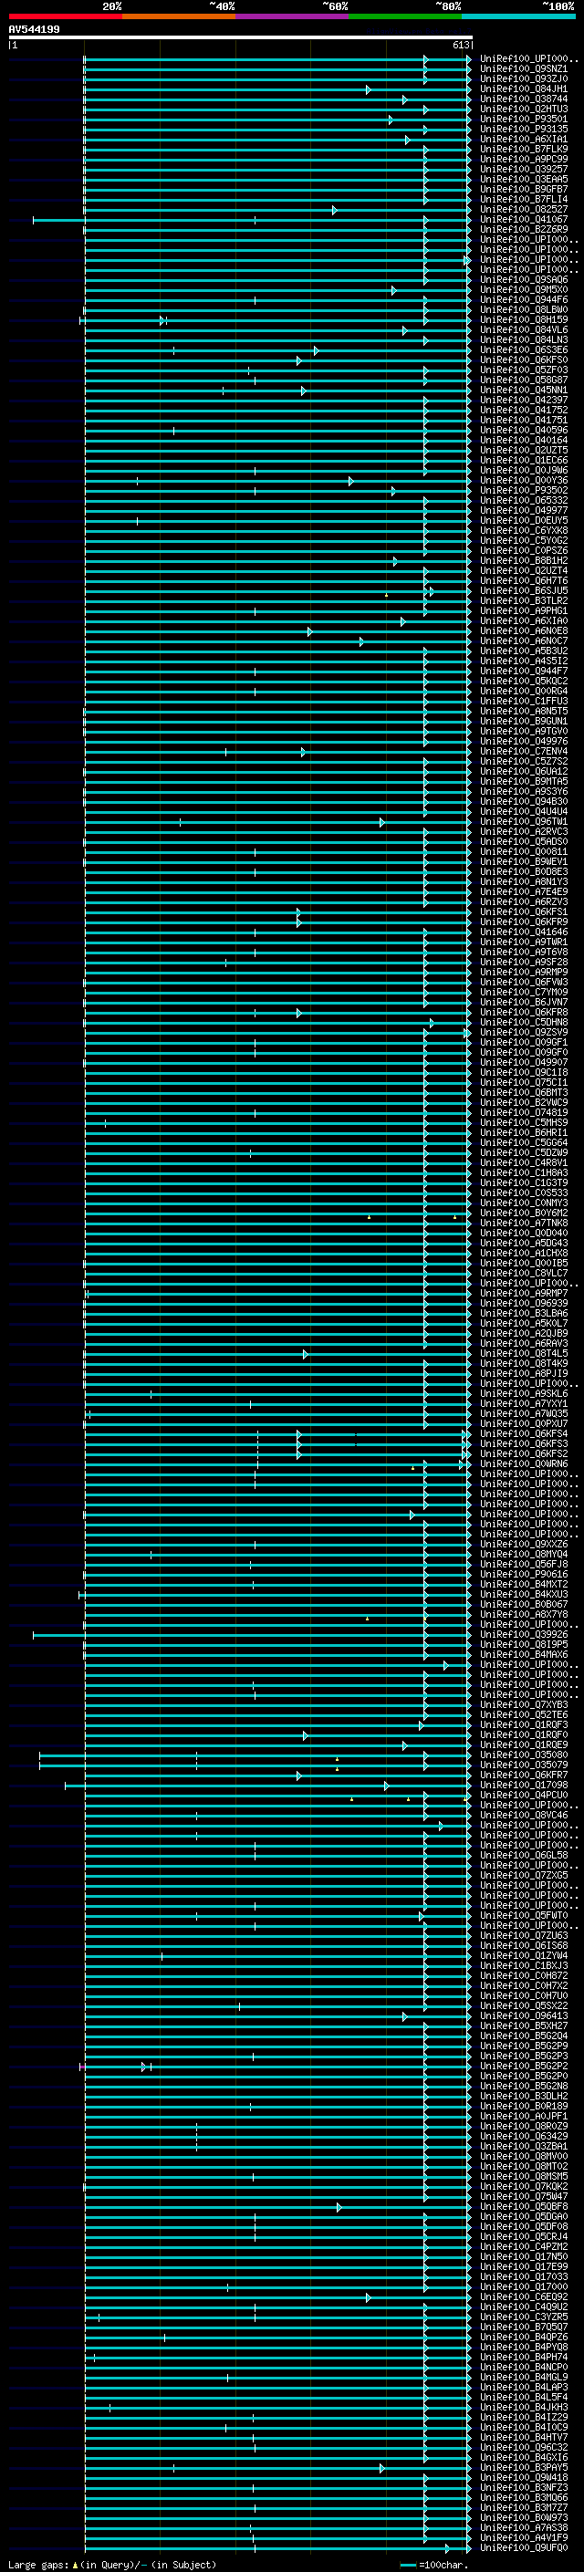
Task: Click label UniRef100_Q8MT02
Action: click(524, 2166)
